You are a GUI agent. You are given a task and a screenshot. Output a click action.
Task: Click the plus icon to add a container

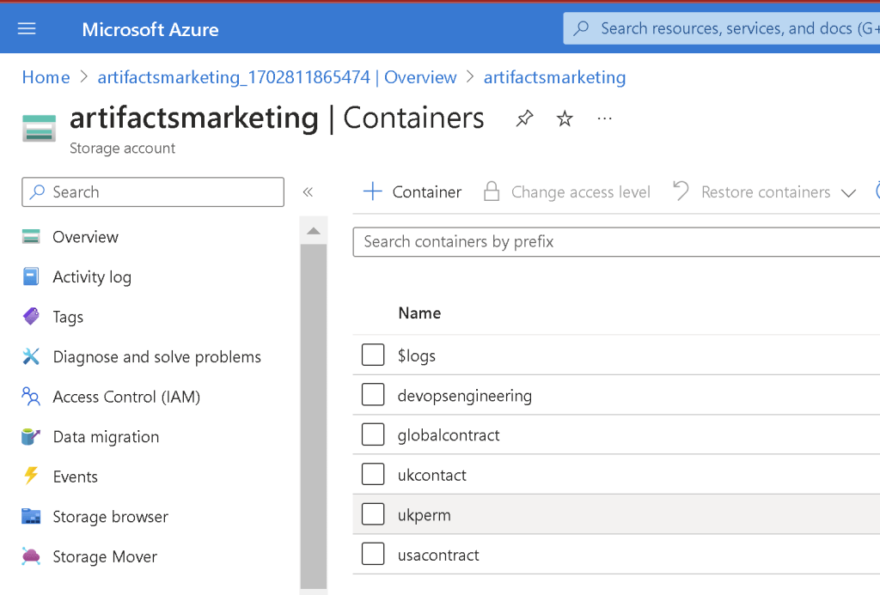click(373, 191)
